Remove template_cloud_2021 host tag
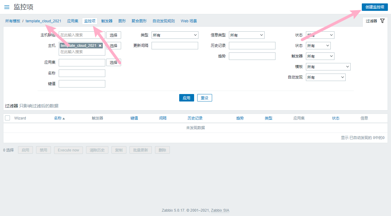The height and width of the screenshot is (216, 391). 100,46
